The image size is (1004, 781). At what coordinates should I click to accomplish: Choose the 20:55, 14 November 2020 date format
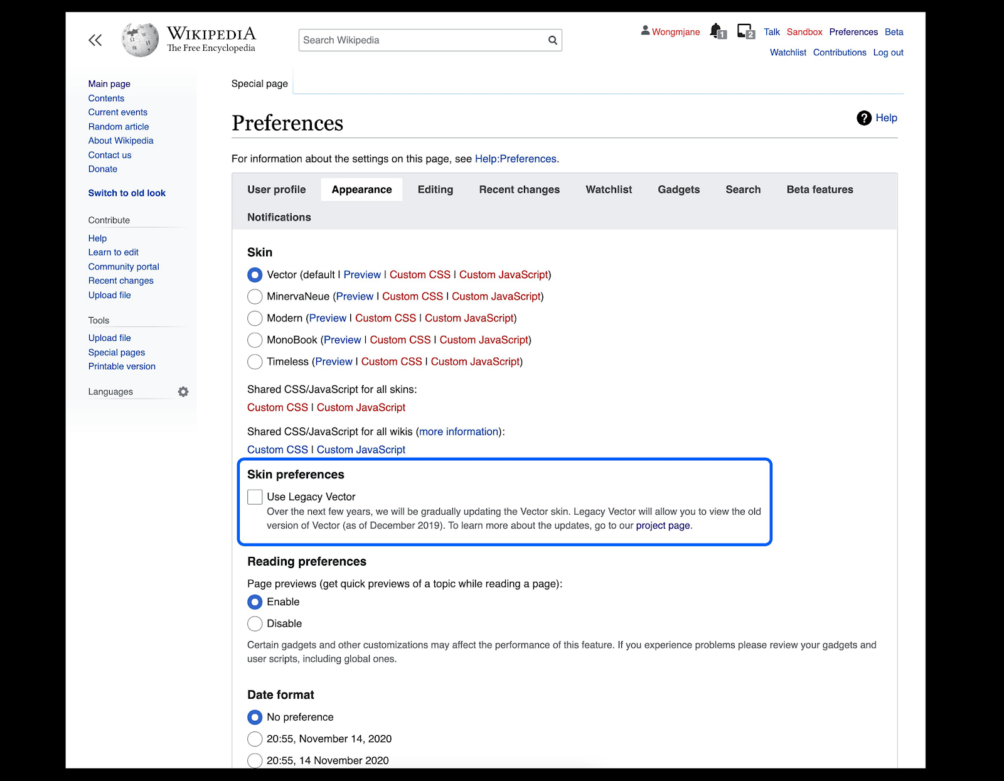click(x=255, y=760)
